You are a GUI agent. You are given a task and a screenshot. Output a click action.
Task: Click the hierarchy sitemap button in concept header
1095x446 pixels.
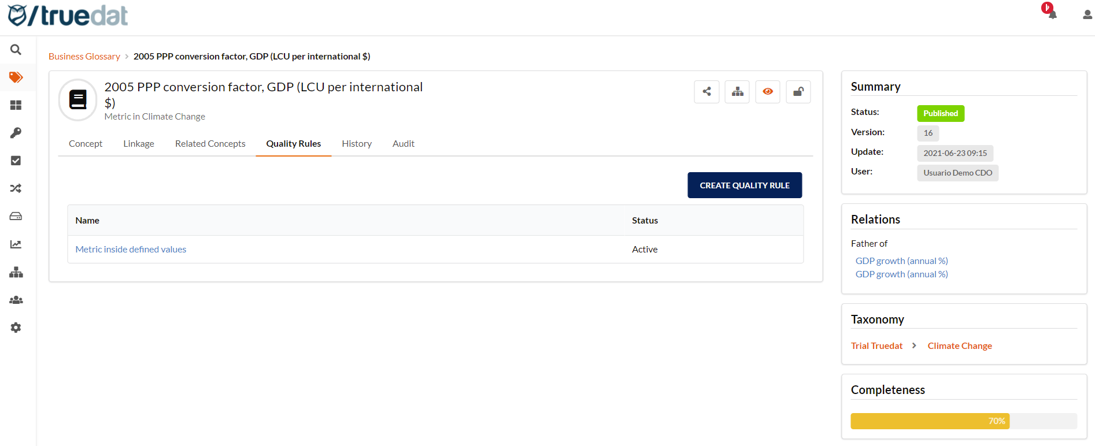[737, 92]
